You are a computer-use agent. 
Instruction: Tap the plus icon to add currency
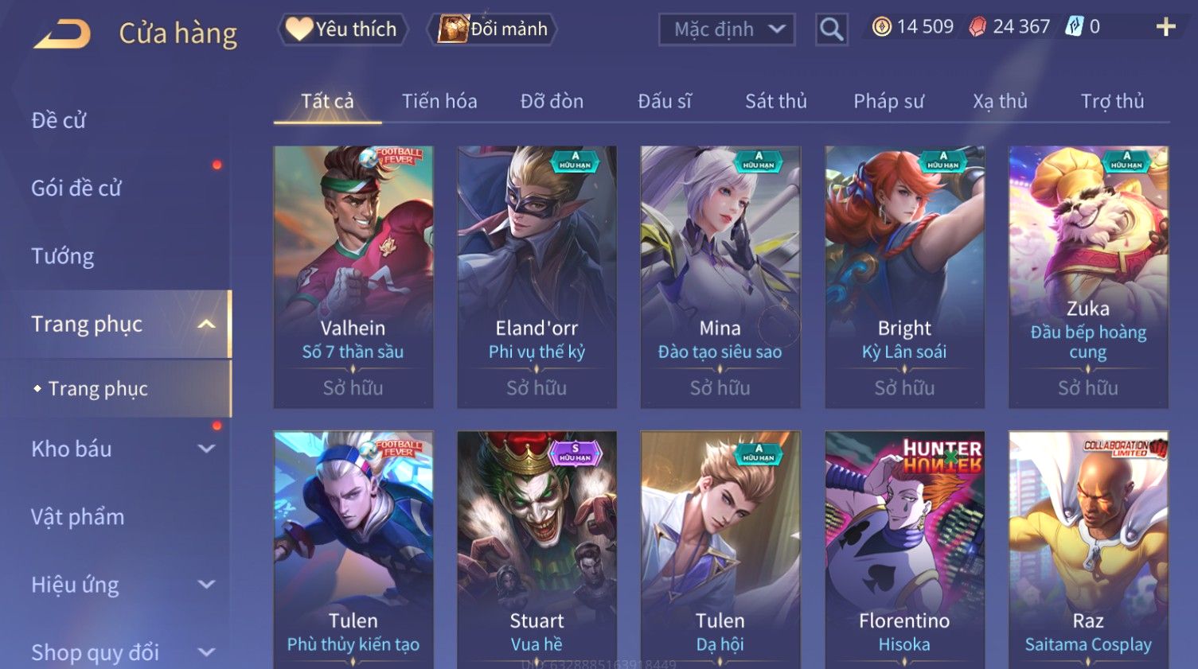coord(1165,28)
